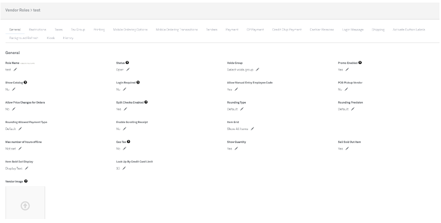
Task: Show help icon next to Vendor Image
Action: (26, 181)
